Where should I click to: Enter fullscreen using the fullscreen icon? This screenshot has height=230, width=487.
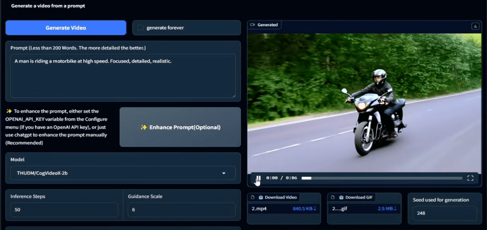(470, 178)
